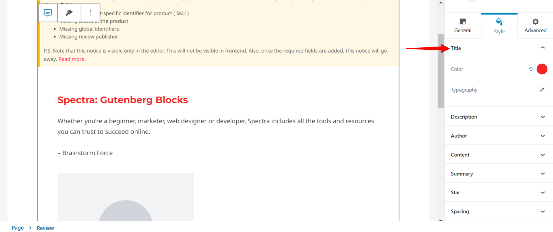
Task: Click the Review block type icon
Action: [48, 13]
